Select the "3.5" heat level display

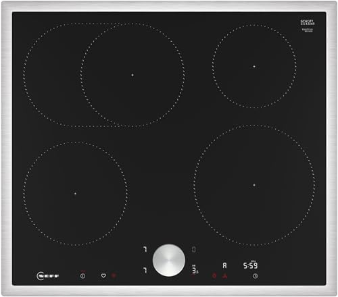tap(195, 270)
